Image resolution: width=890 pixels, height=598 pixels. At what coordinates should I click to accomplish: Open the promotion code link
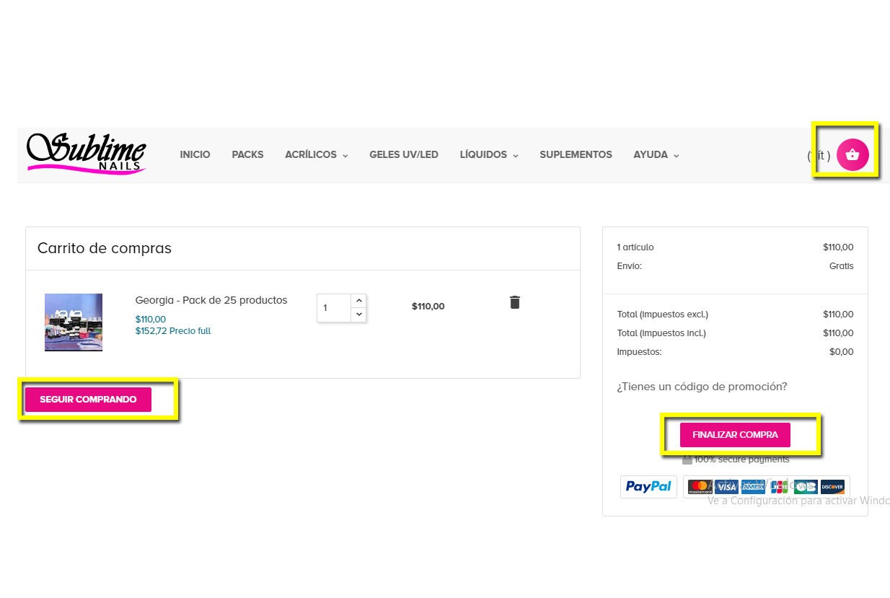tap(702, 387)
